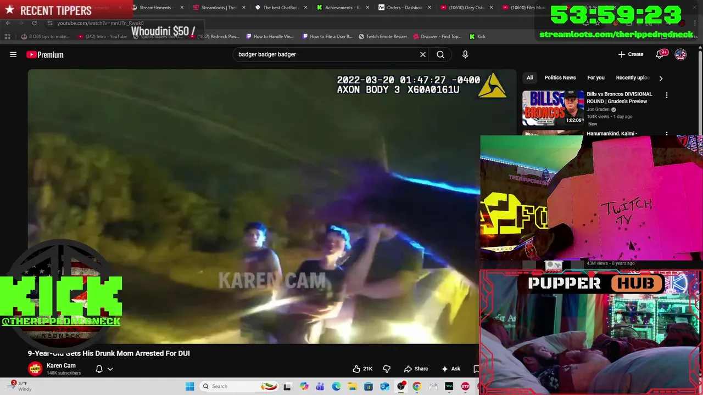Go back in browser history
This screenshot has height=395, width=703.
click(8, 23)
